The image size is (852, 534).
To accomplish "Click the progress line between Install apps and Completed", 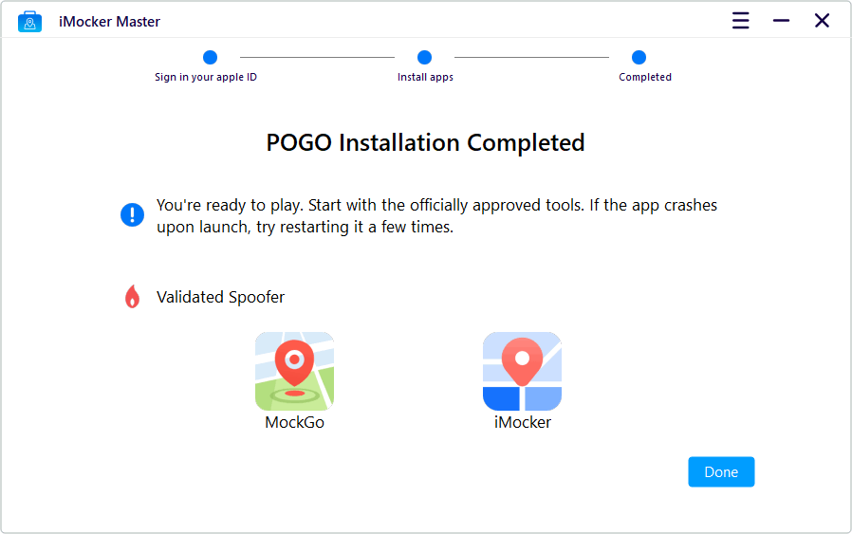I will coord(531,57).
